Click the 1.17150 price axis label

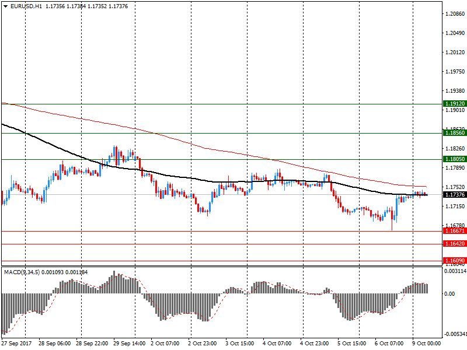tap(455, 206)
